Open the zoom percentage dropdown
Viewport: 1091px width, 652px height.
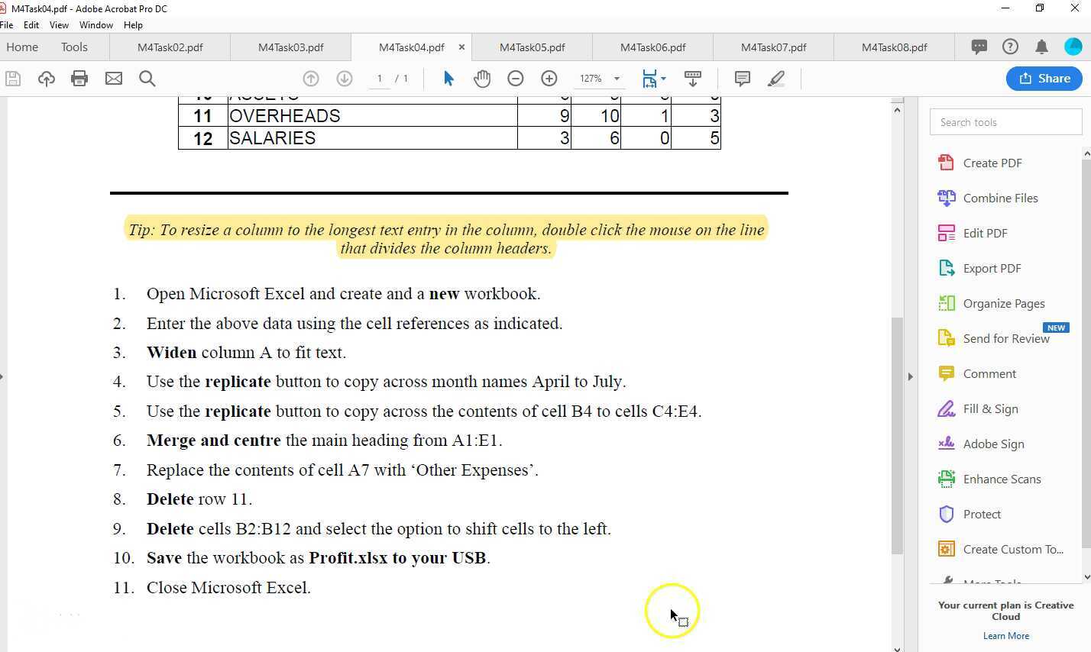coord(617,78)
